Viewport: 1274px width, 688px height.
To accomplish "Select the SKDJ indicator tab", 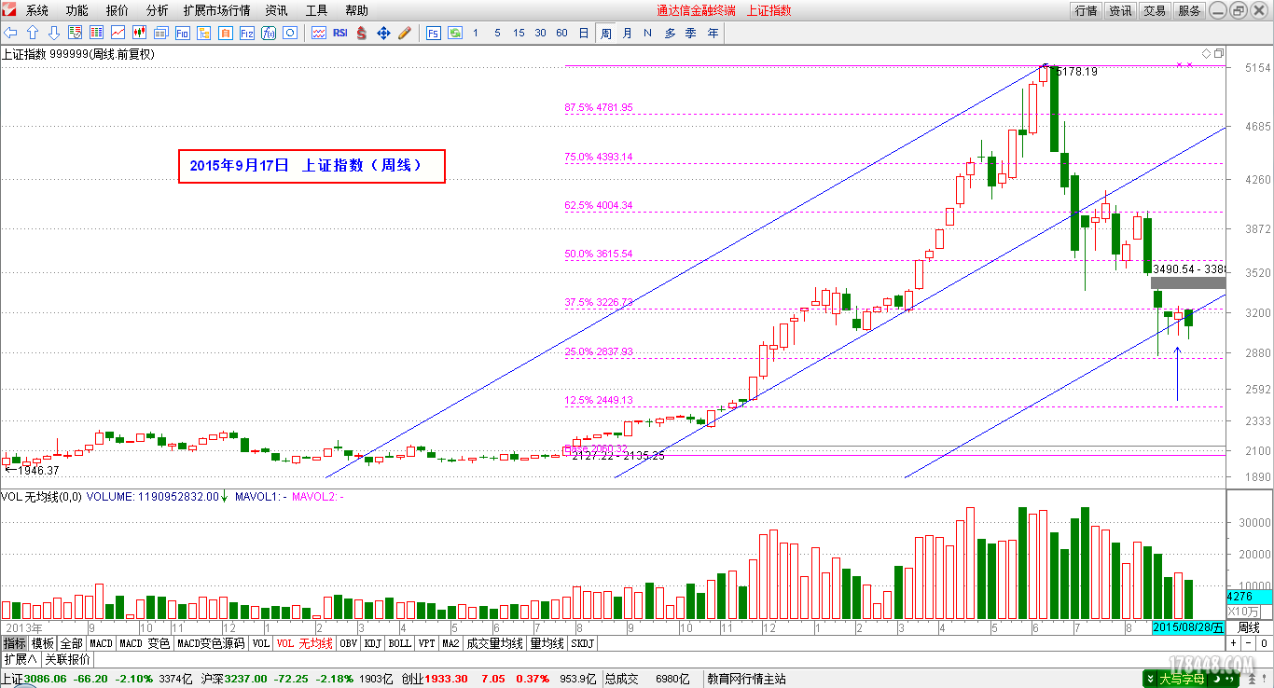I will tap(582, 643).
